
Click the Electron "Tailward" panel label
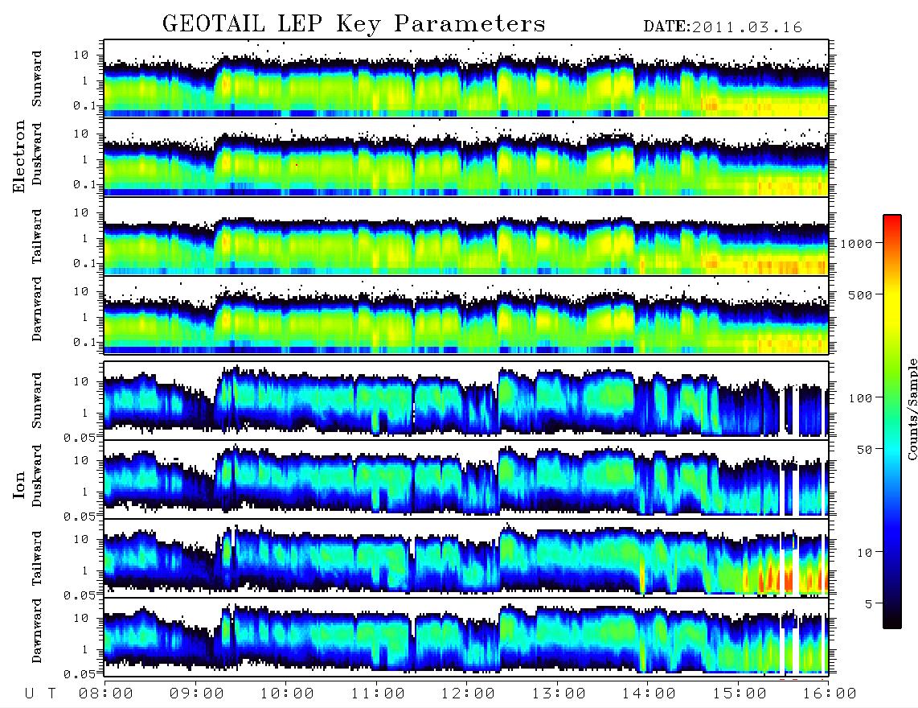click(x=37, y=237)
